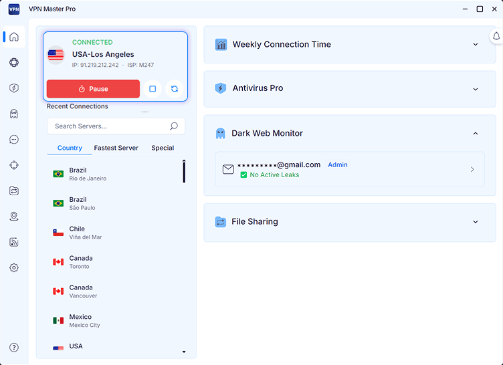
Task: Click server list scroll up arrow
Action: (184, 160)
